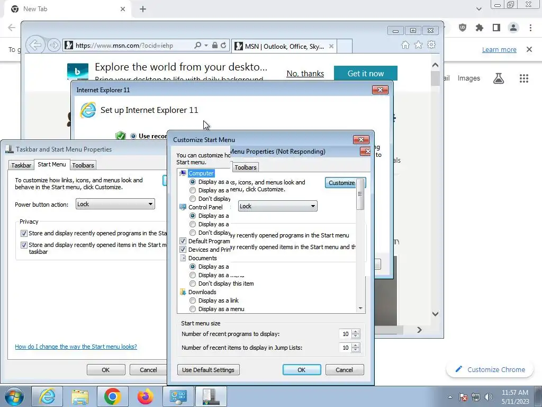Click the volume speaker tray icon
This screenshot has width=542, height=407.
[x=489, y=397]
